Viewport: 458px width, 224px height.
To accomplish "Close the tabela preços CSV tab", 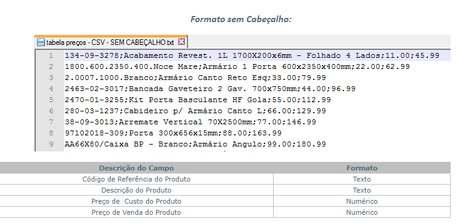I will (181, 42).
